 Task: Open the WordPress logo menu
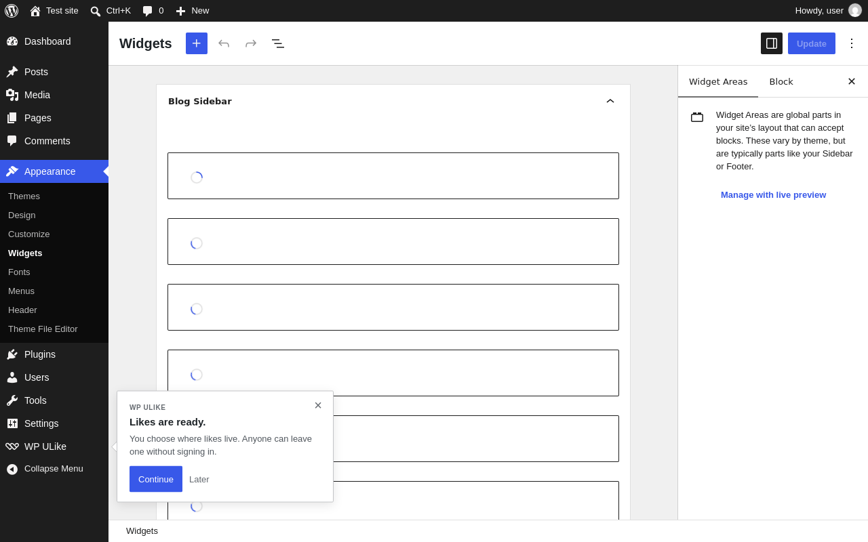click(12, 11)
